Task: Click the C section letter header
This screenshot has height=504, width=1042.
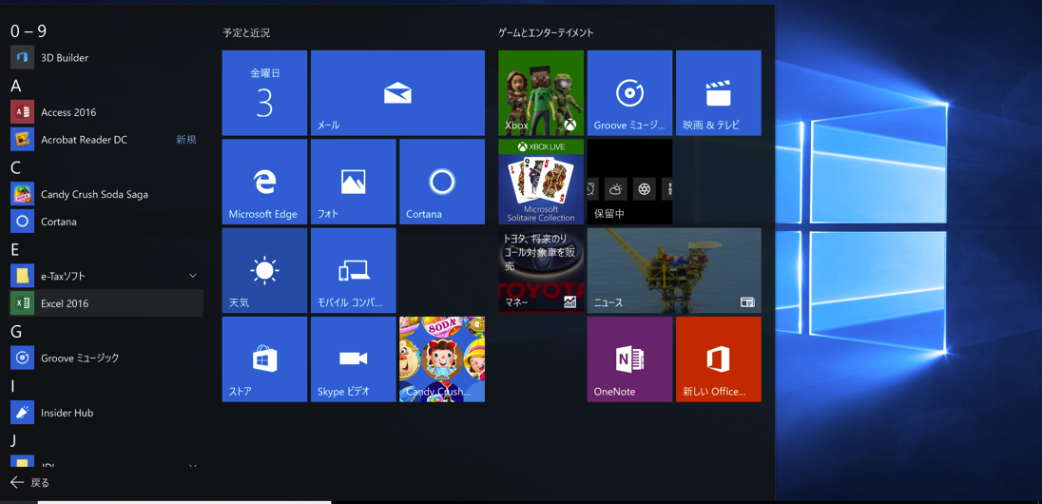Action: point(16,167)
